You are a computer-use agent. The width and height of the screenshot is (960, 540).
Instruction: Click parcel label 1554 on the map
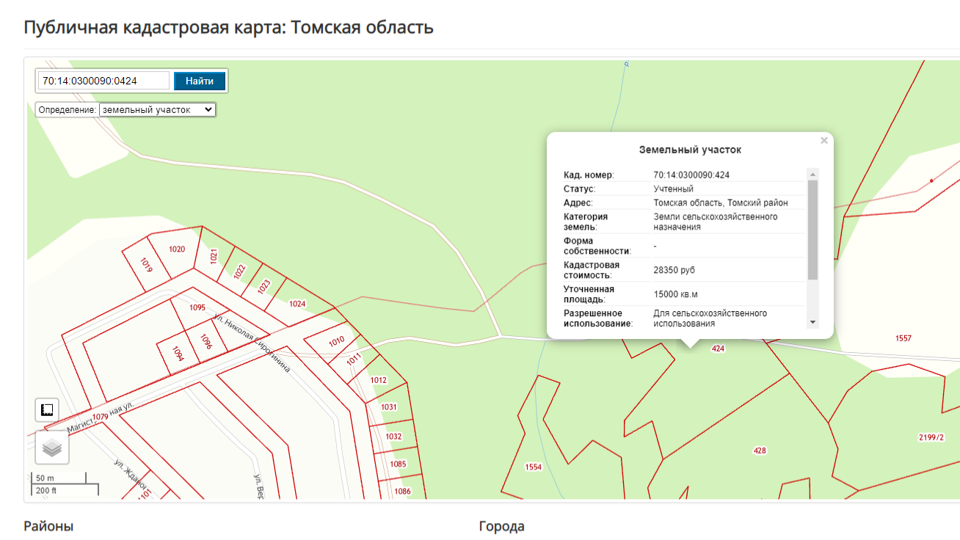click(x=533, y=467)
